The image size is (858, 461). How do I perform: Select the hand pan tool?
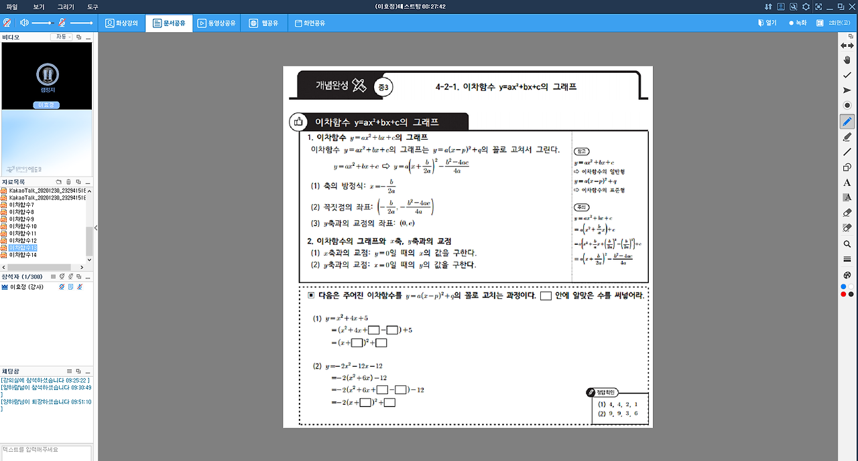pos(847,60)
